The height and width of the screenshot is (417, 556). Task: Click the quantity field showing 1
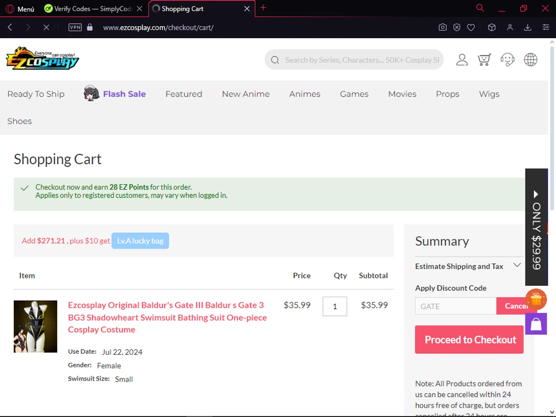pyautogui.click(x=335, y=307)
